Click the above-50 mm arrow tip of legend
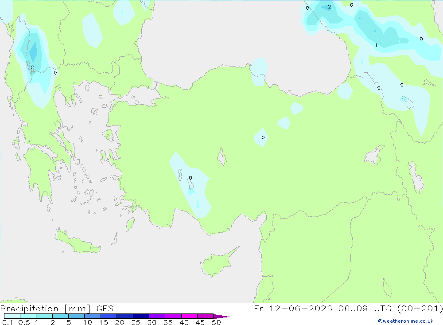Screen dimensions: 443x325 221,316
